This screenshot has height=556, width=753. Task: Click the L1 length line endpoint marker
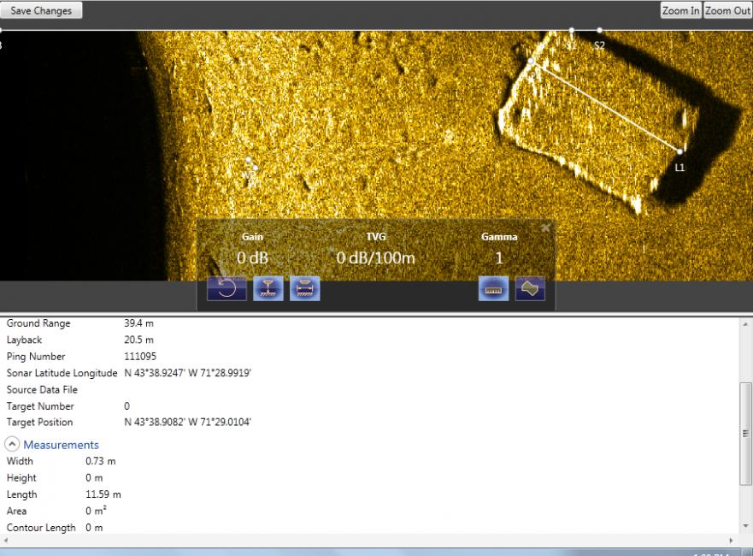pyautogui.click(x=679, y=152)
